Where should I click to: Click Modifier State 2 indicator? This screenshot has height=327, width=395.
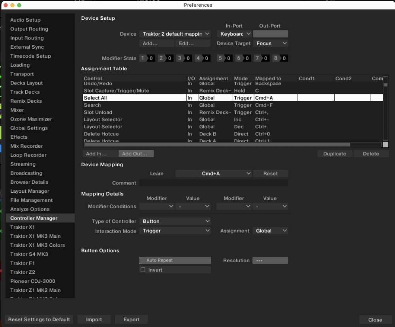click(166, 58)
